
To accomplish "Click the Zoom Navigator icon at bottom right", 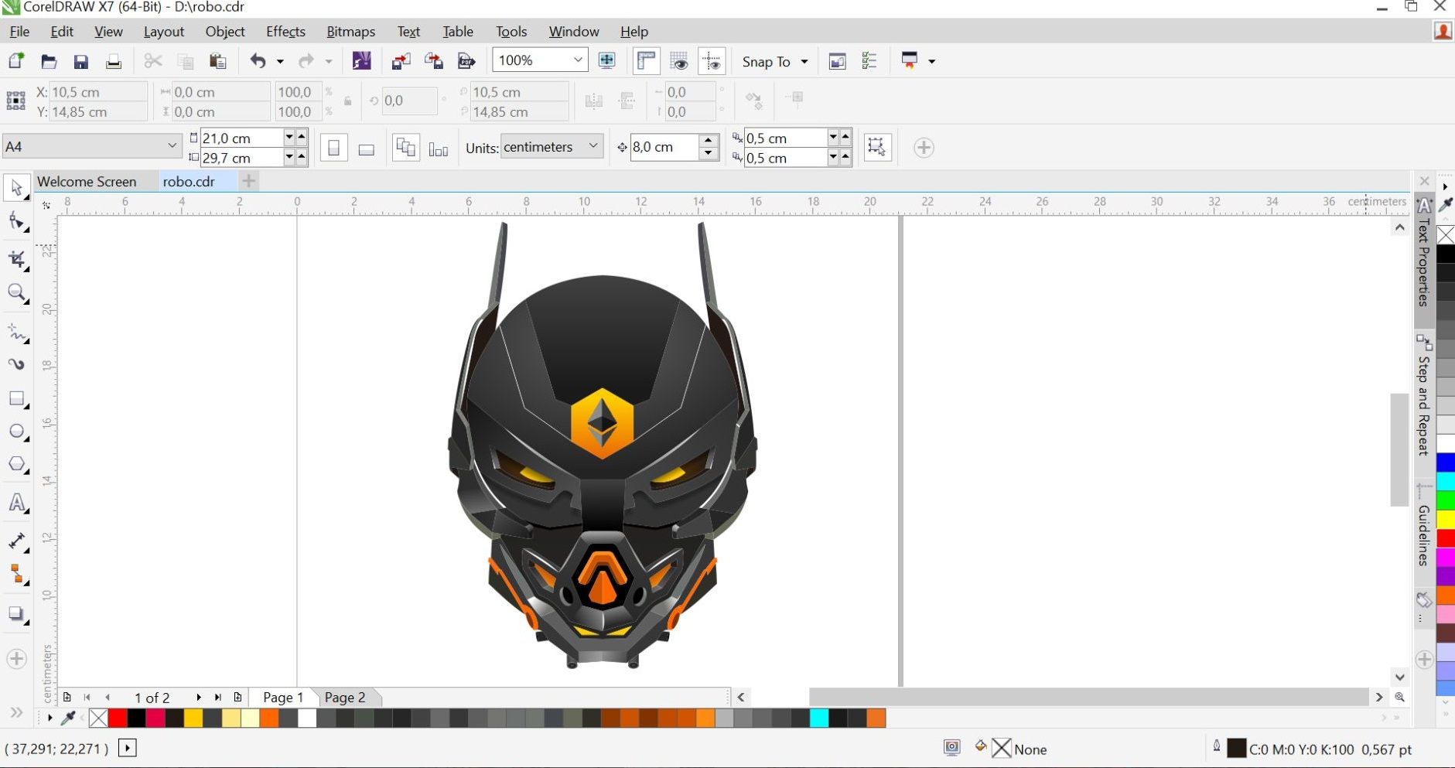I will [x=1399, y=698].
